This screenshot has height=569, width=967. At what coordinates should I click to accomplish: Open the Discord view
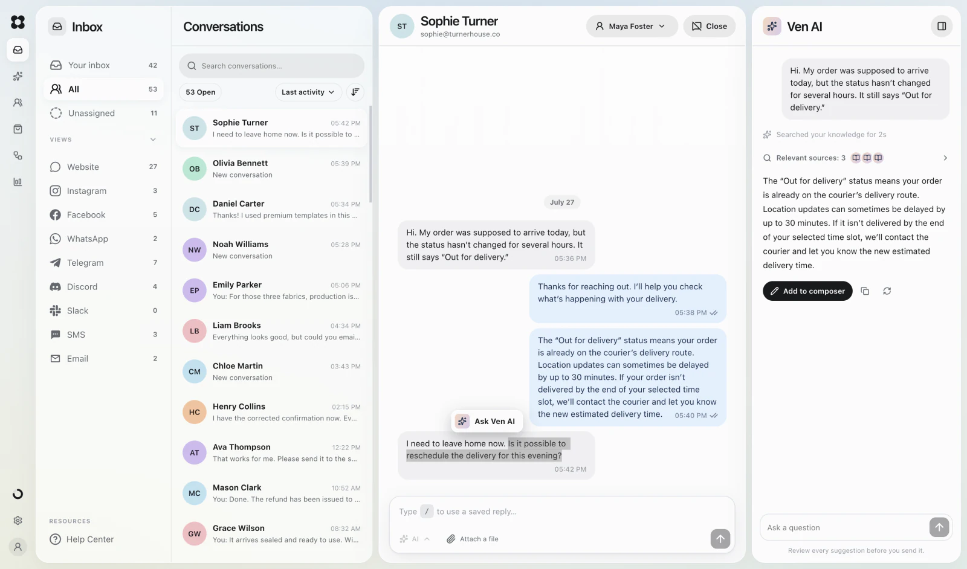[x=103, y=287]
